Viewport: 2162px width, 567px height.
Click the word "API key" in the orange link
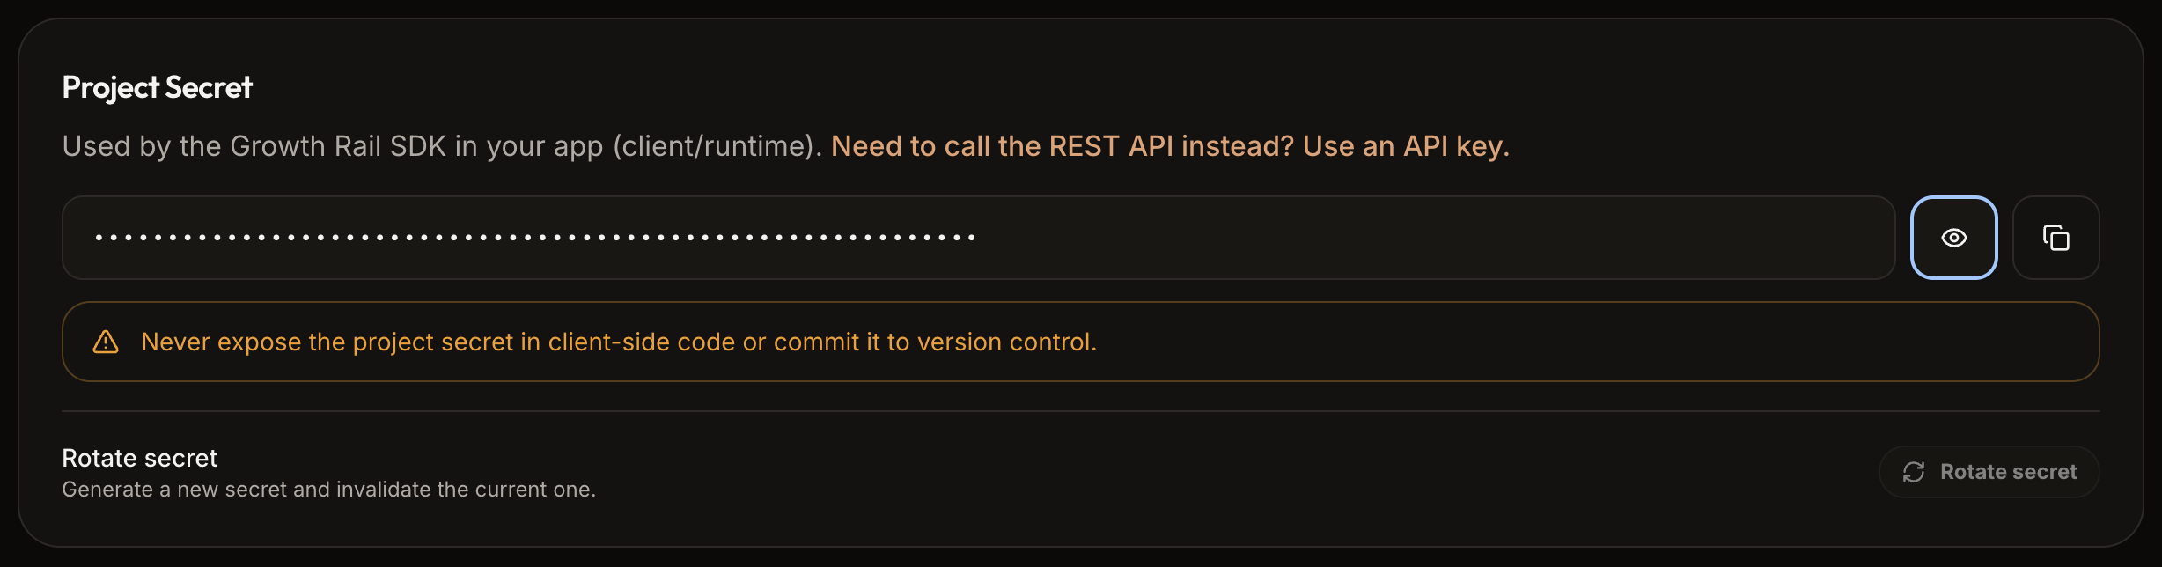click(1456, 146)
